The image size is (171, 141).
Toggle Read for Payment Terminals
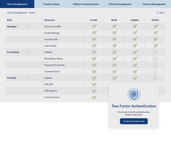[x=115, y=65]
